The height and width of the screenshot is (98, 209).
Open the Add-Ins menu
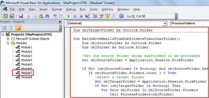107,9
